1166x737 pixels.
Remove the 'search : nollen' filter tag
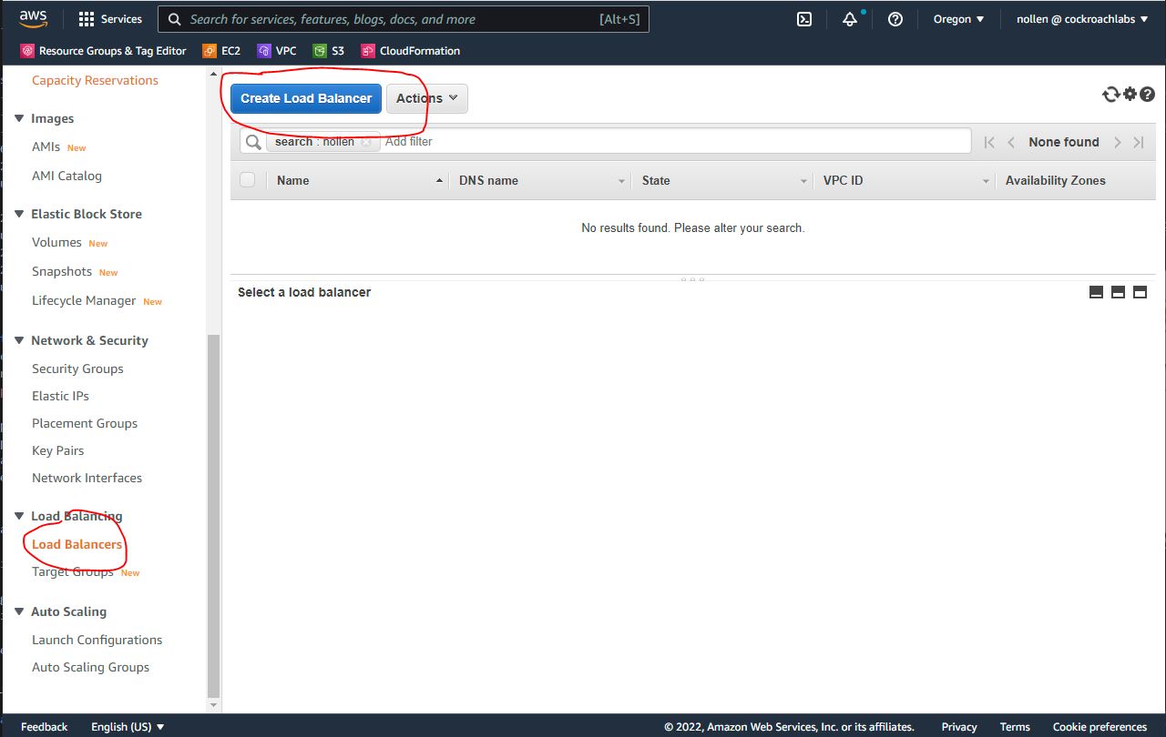[x=366, y=142]
